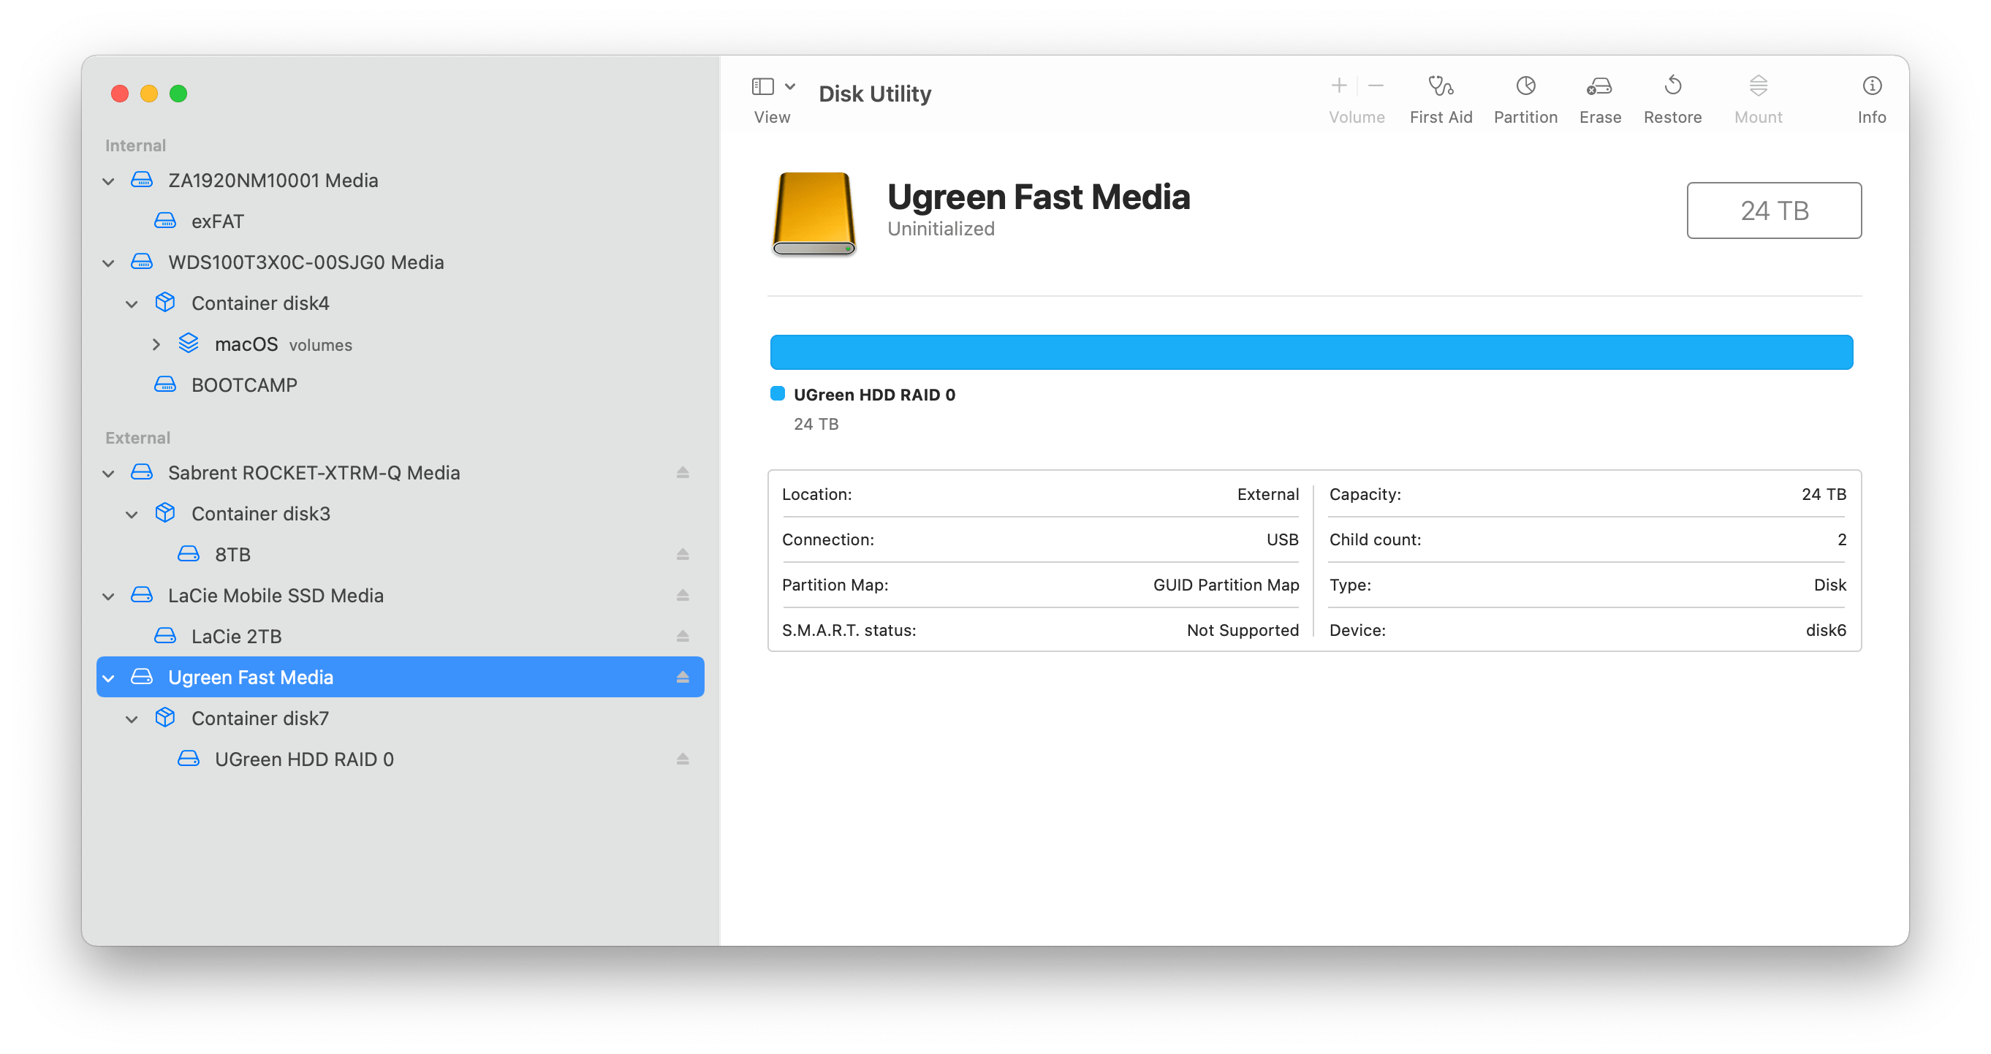Expand the macOS volumes group
Viewport: 1991px width, 1054px height.
tap(157, 344)
